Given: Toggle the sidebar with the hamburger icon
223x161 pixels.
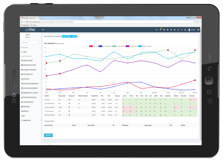Looking at the screenshot, I should (43, 30).
